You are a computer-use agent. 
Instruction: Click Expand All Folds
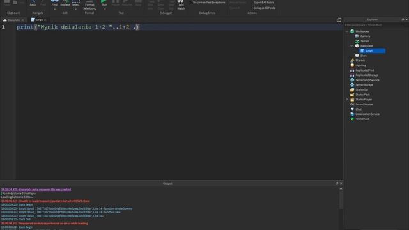coord(263,3)
